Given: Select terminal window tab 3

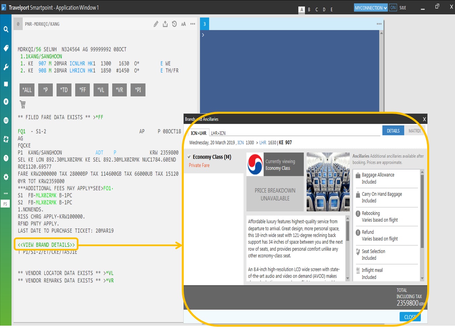Looking at the screenshot, I should click(x=205, y=24).
